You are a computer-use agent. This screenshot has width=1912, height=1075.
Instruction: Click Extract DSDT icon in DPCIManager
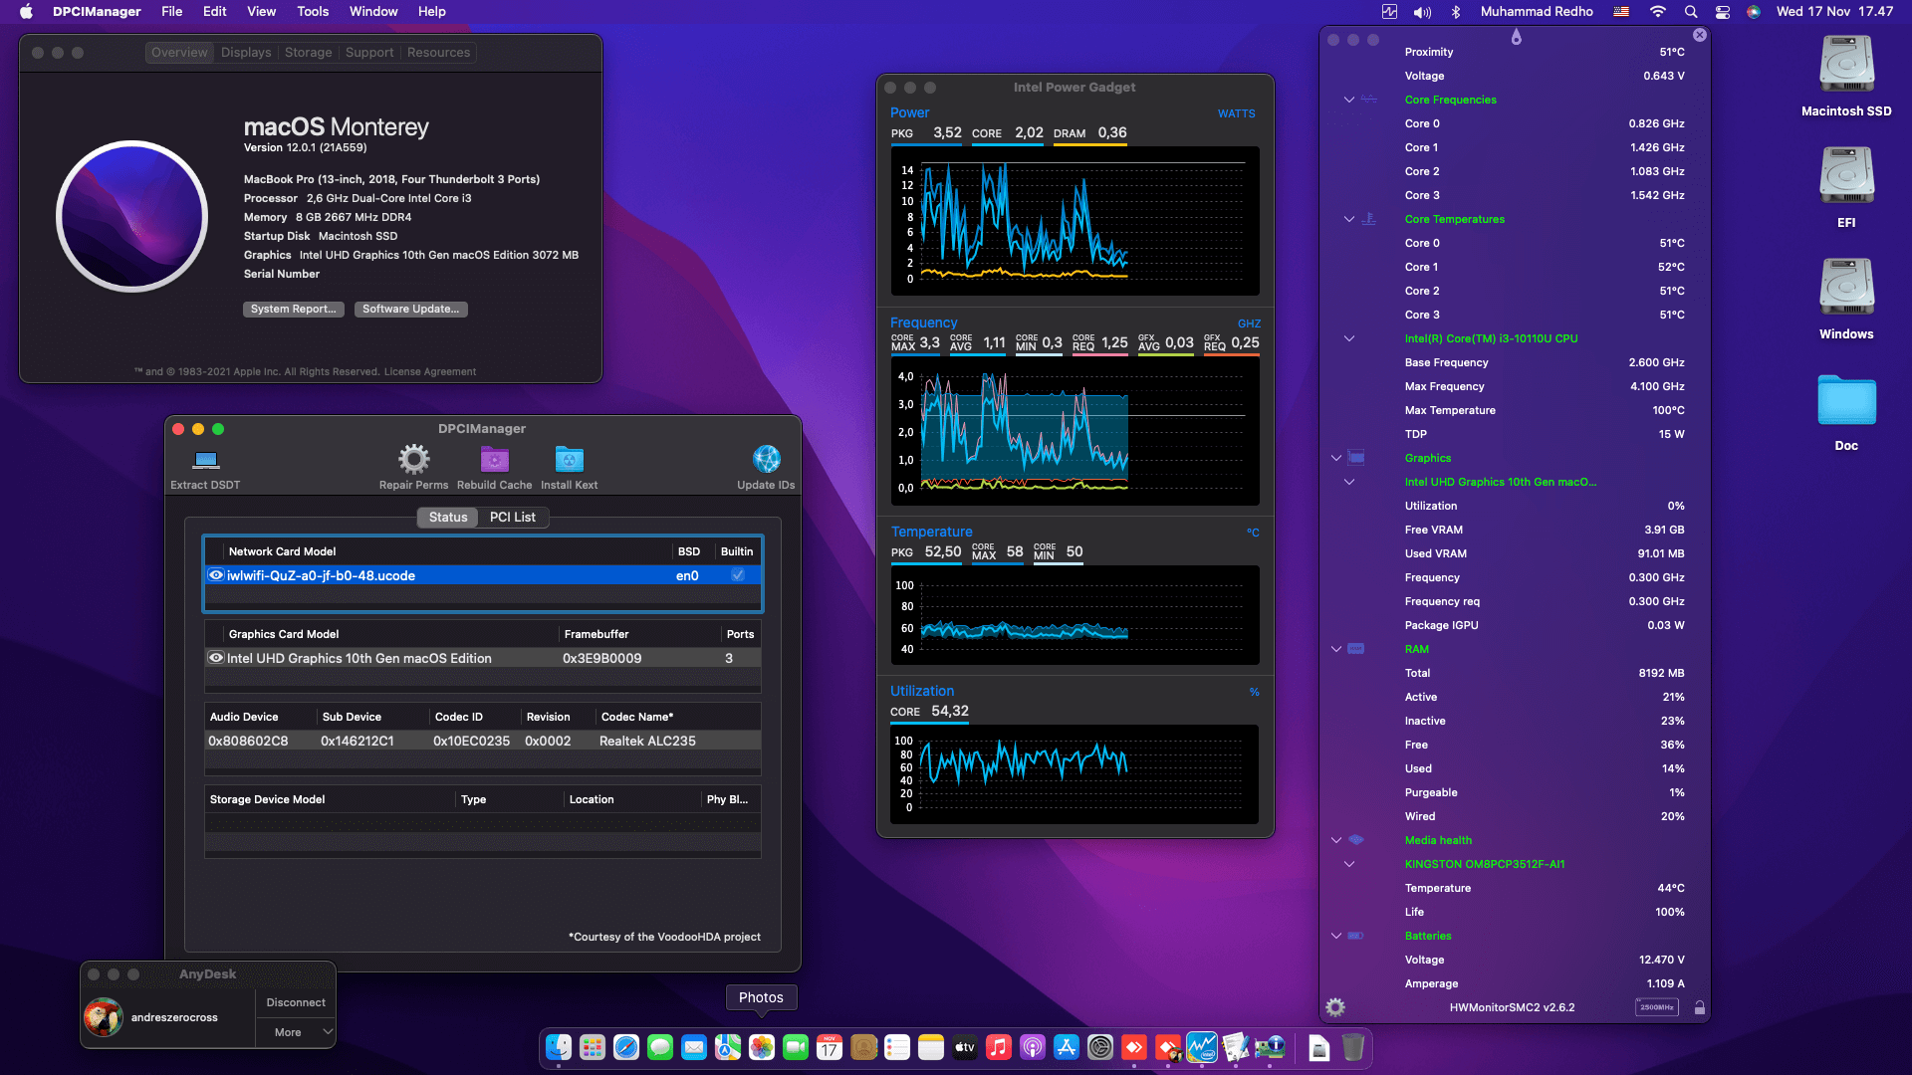[206, 460]
